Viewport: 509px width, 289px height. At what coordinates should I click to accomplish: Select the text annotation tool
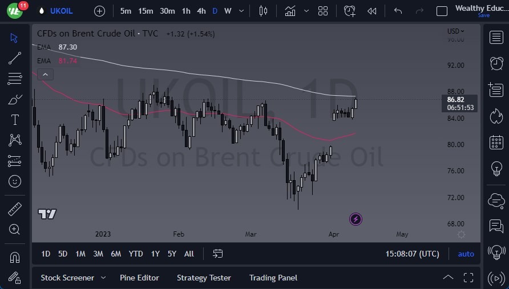15,120
